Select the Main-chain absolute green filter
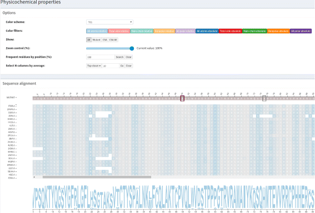The width and height of the screenshot is (315, 213). click(x=254, y=31)
